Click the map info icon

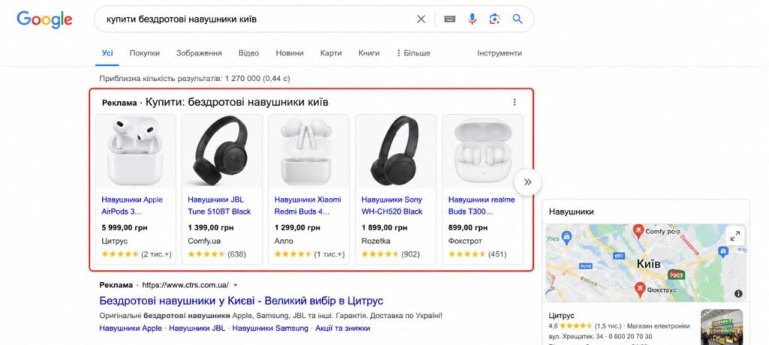point(738,293)
